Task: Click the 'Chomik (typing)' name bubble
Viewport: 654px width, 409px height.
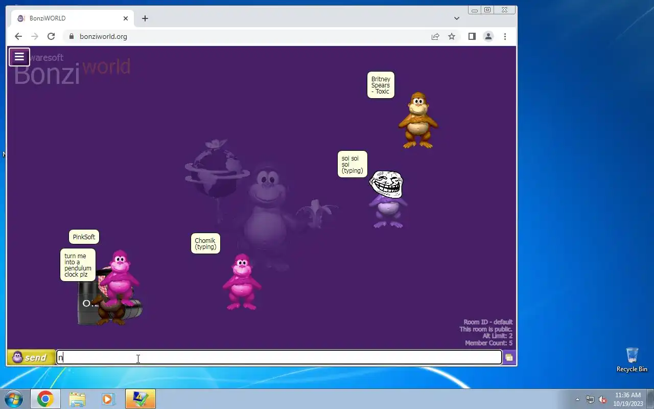Action: click(x=205, y=243)
